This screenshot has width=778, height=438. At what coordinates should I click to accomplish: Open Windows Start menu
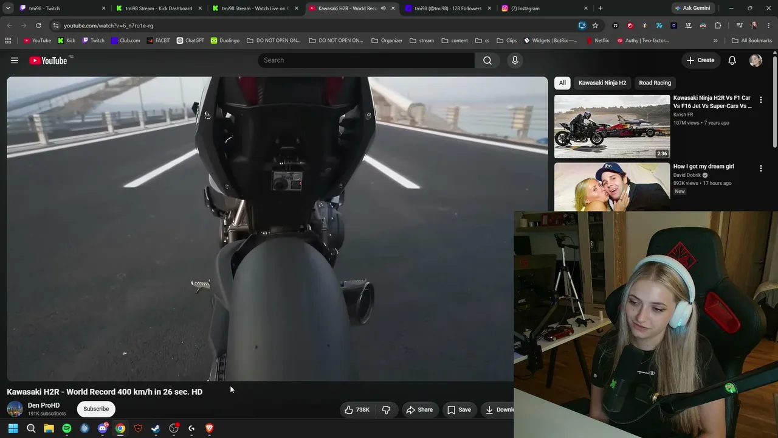13,428
